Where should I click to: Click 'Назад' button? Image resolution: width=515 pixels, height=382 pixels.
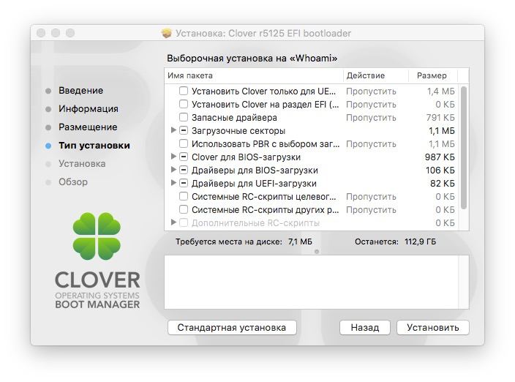click(x=365, y=327)
